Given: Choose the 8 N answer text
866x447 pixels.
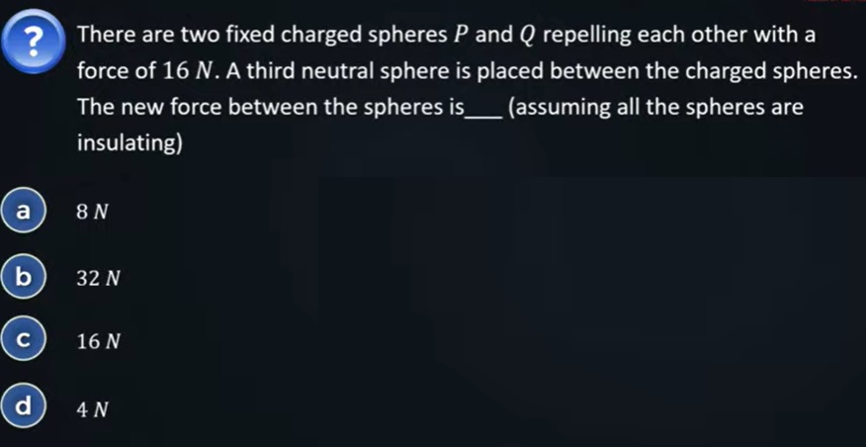Looking at the screenshot, I should point(92,212).
